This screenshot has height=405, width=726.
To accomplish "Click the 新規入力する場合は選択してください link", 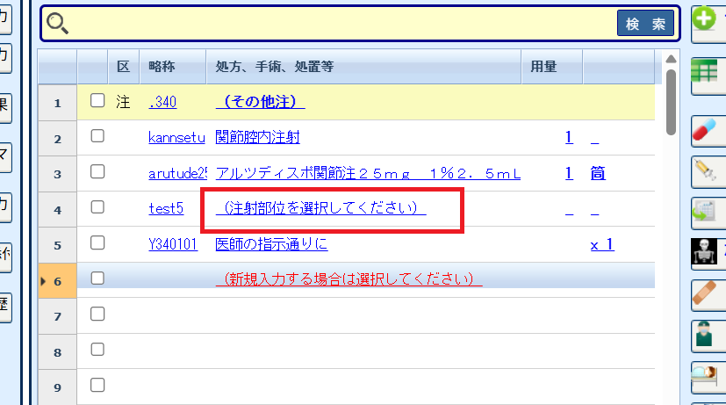I will pos(349,278).
